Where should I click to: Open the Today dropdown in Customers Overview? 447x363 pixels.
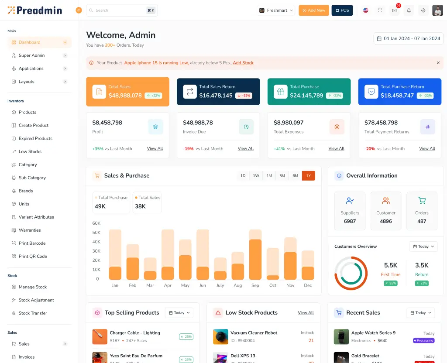pyautogui.click(x=423, y=246)
